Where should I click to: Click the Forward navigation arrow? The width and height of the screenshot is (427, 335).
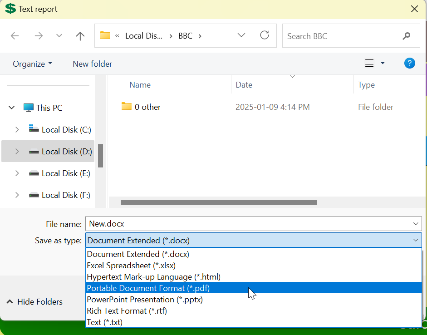click(x=39, y=36)
